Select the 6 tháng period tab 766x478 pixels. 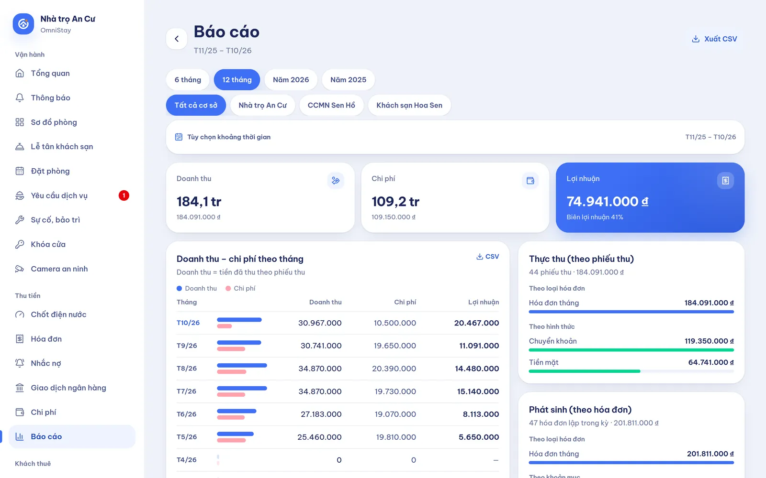point(188,80)
